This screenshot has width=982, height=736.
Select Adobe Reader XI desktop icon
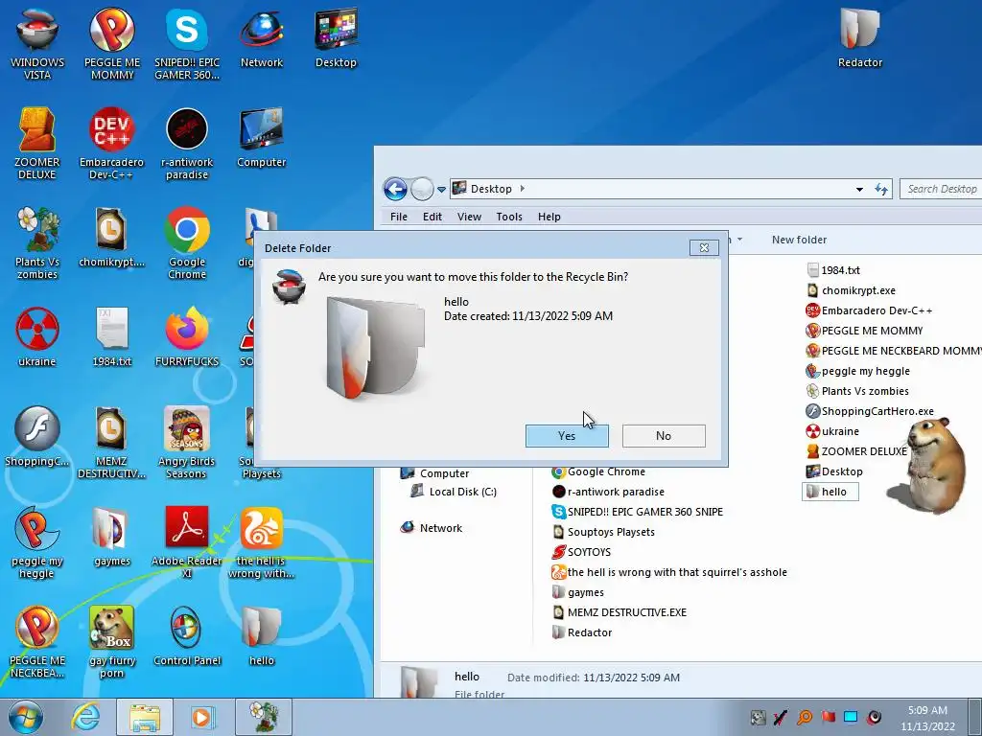tap(187, 542)
